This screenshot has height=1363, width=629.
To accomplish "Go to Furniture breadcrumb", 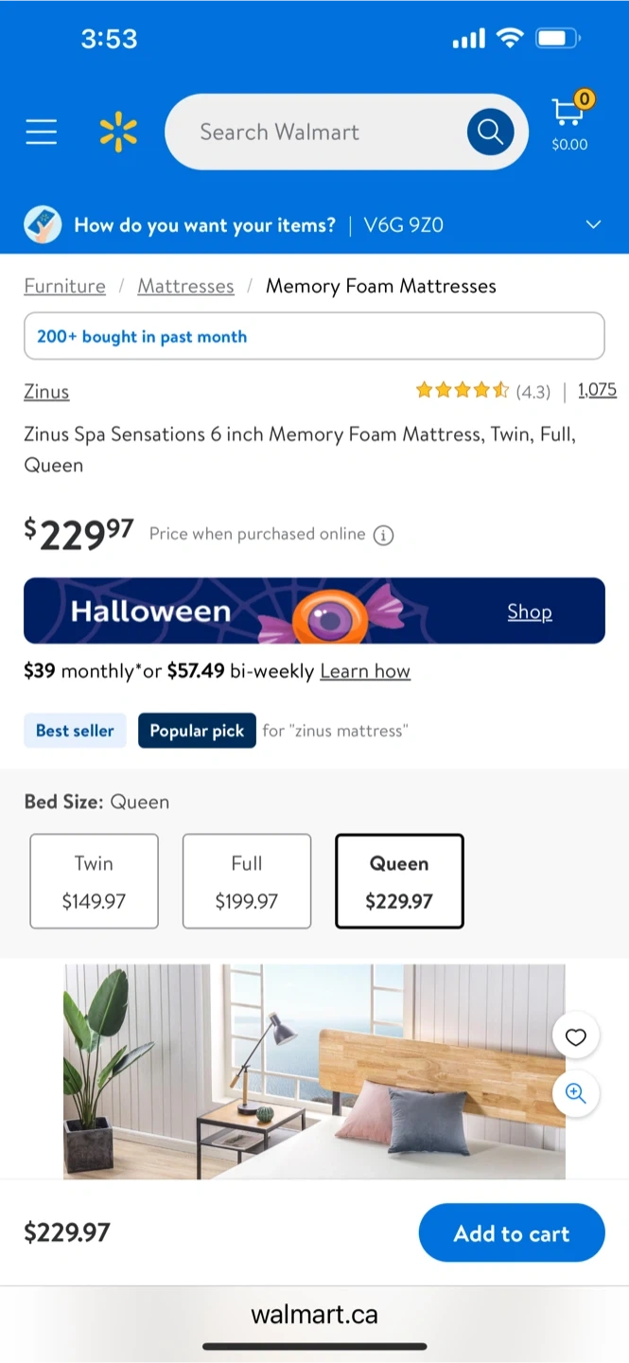I will click(x=64, y=286).
